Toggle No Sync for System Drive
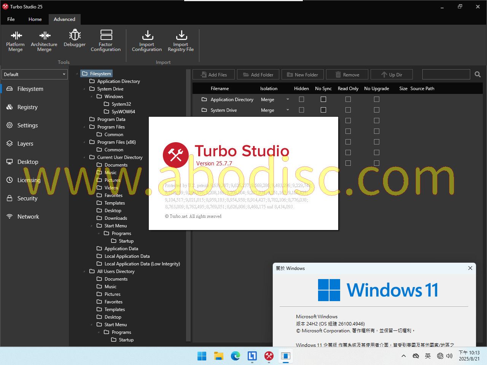 coord(323,110)
